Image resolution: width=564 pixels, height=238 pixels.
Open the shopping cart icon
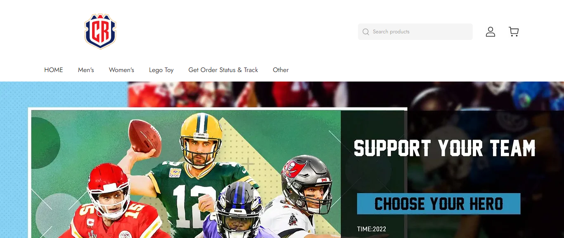(x=514, y=32)
